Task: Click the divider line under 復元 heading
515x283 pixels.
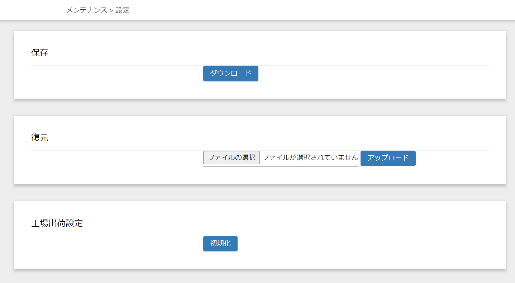Action: coord(108,150)
